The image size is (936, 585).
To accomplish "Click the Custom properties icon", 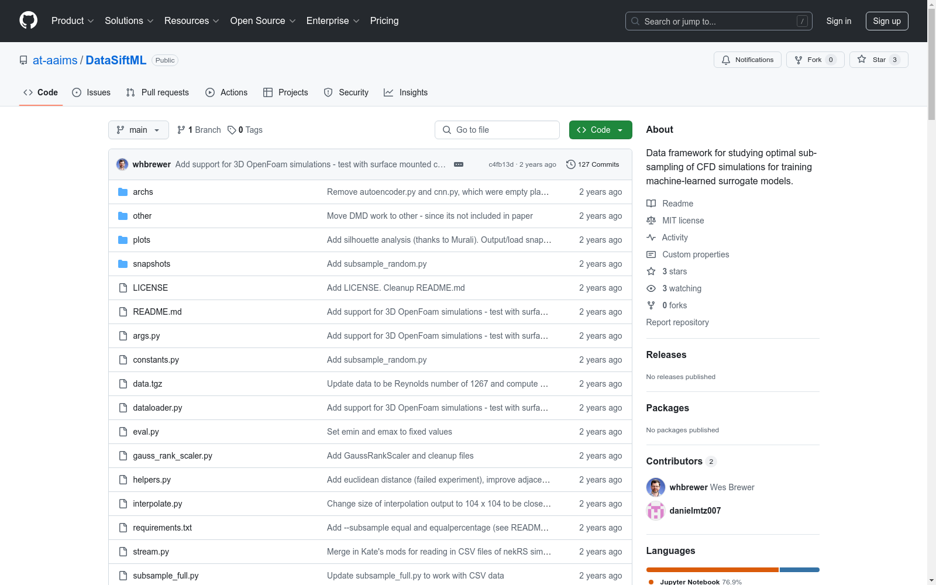I will (651, 254).
